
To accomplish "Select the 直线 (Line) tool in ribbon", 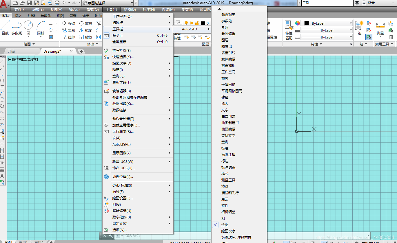I will point(6,28).
